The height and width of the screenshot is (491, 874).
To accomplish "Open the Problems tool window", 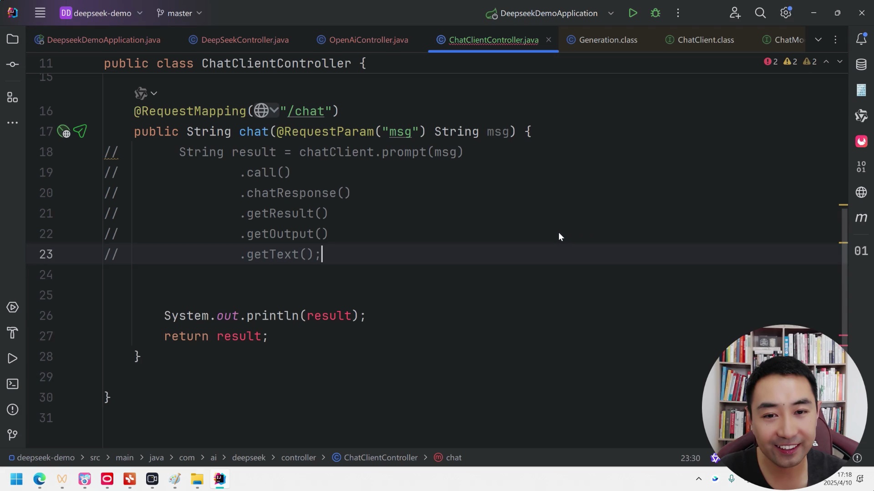I will click(13, 410).
